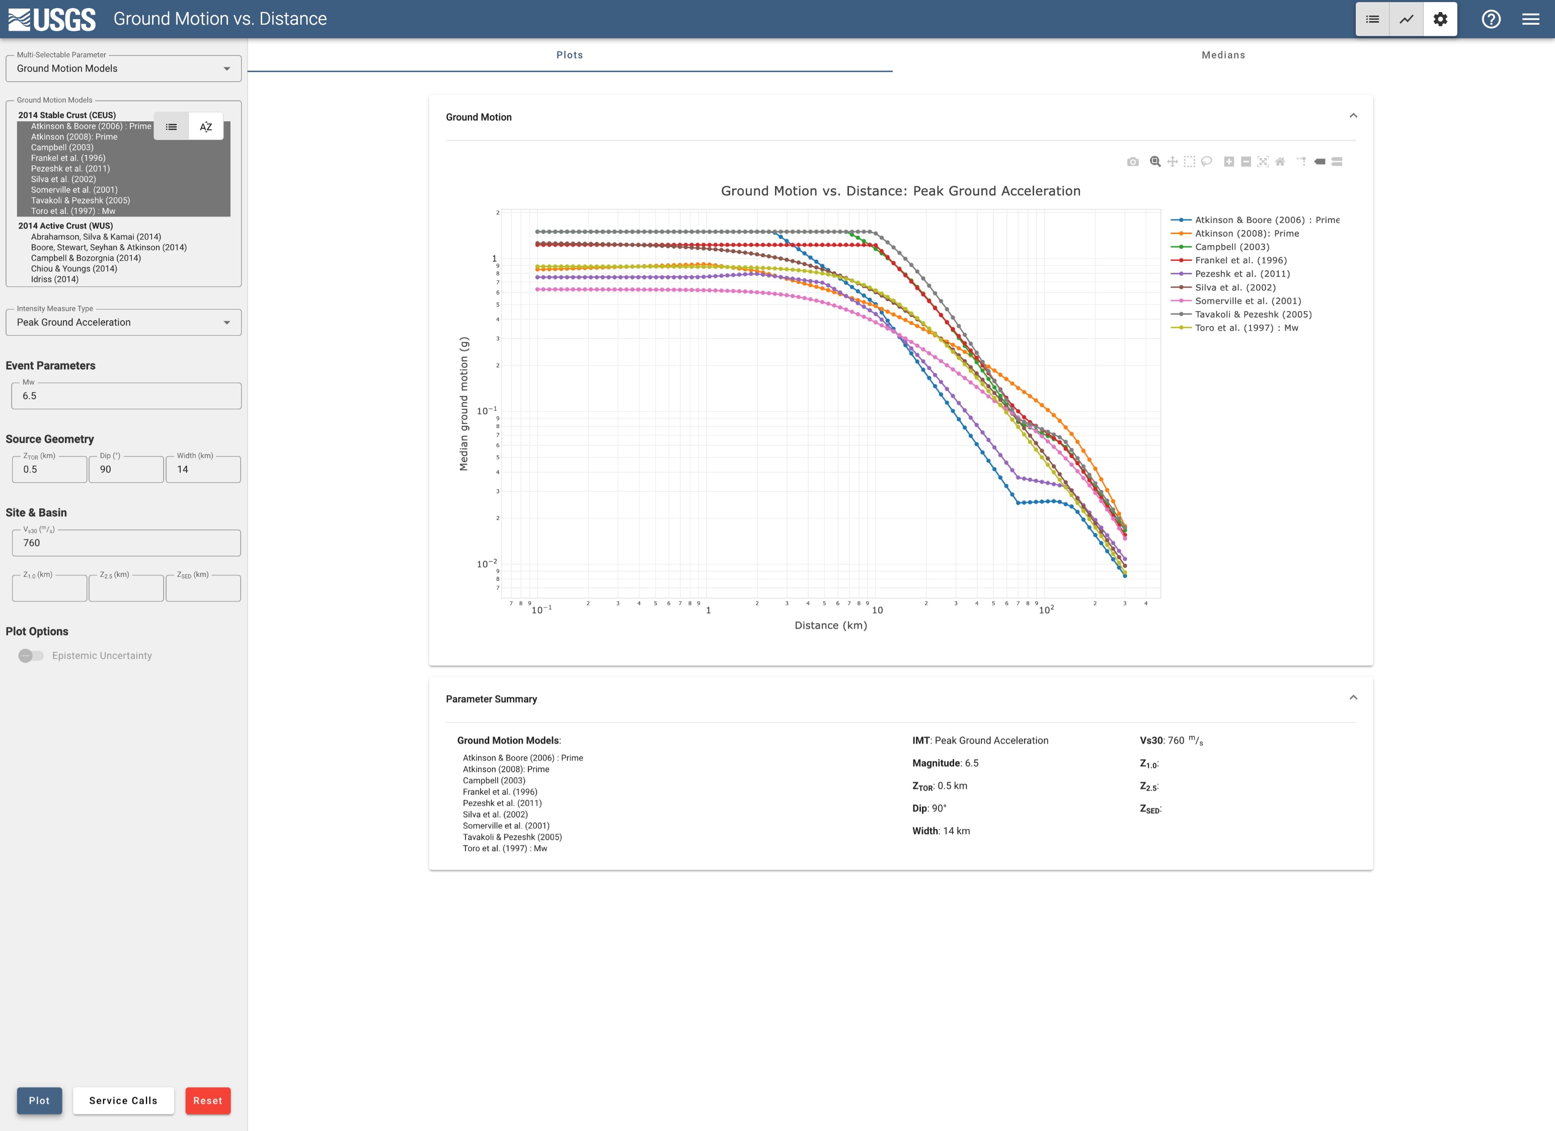Click the Mw input field
1555x1131 pixels.
(126, 397)
